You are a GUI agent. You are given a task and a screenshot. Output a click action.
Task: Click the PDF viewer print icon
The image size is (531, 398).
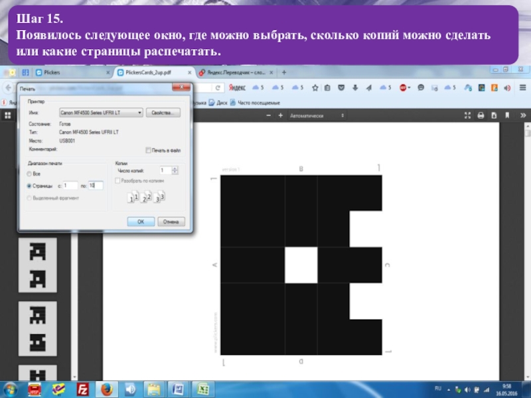point(481,115)
